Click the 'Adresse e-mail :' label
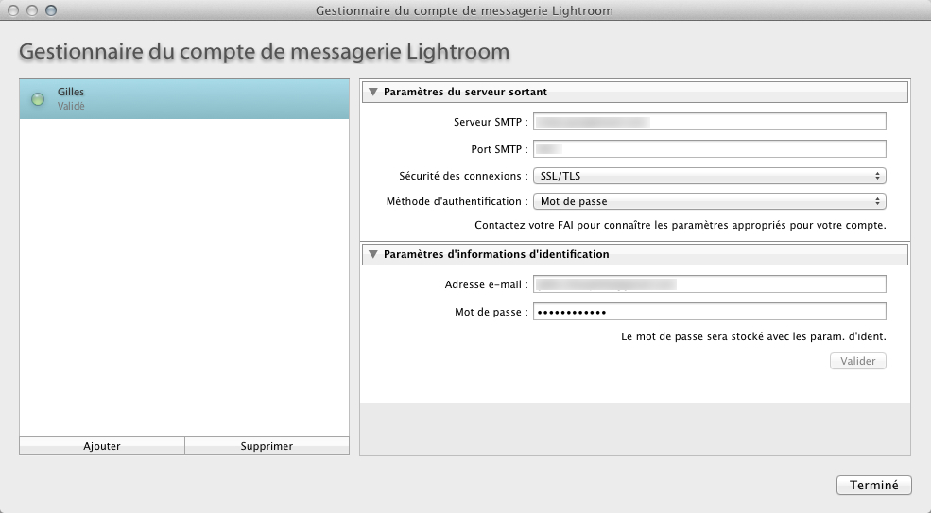The width and height of the screenshot is (931, 513). click(486, 285)
